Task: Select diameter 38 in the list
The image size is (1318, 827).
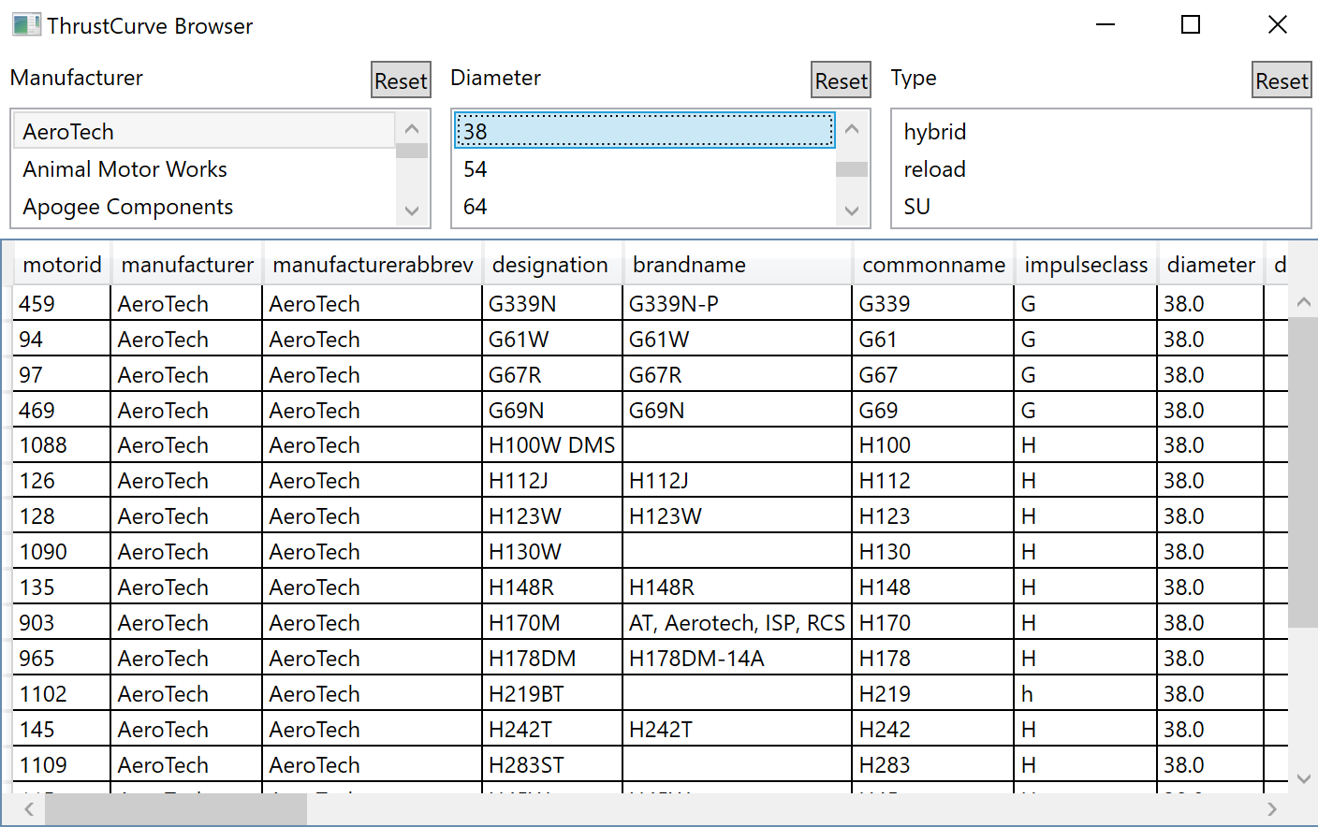Action: (644, 131)
